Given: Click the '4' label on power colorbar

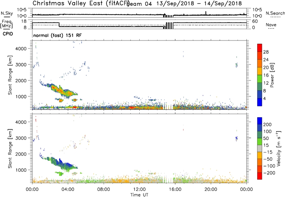Looking at the screenshot, I should pos(265,98).
